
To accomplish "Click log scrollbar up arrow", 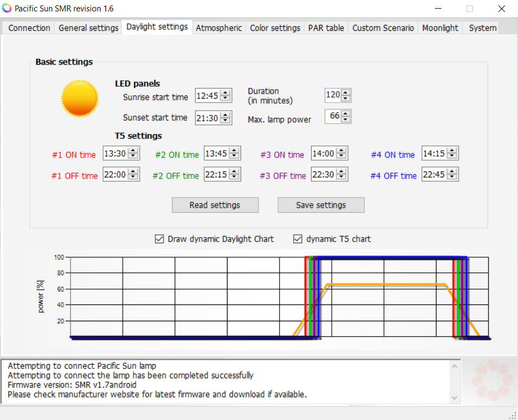I will click(x=454, y=366).
